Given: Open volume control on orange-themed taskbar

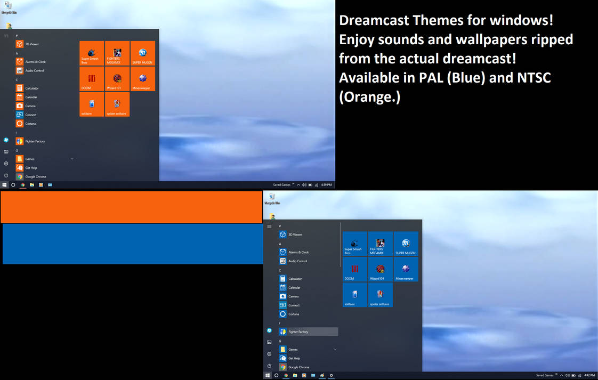Looking at the screenshot, I should (304, 184).
